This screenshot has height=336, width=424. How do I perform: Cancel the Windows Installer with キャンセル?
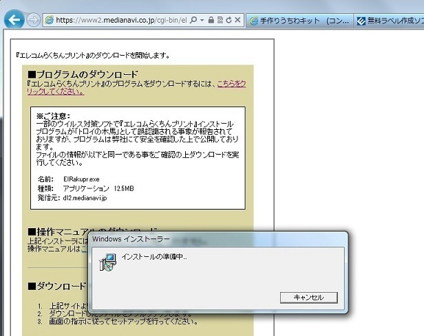coord(309,298)
